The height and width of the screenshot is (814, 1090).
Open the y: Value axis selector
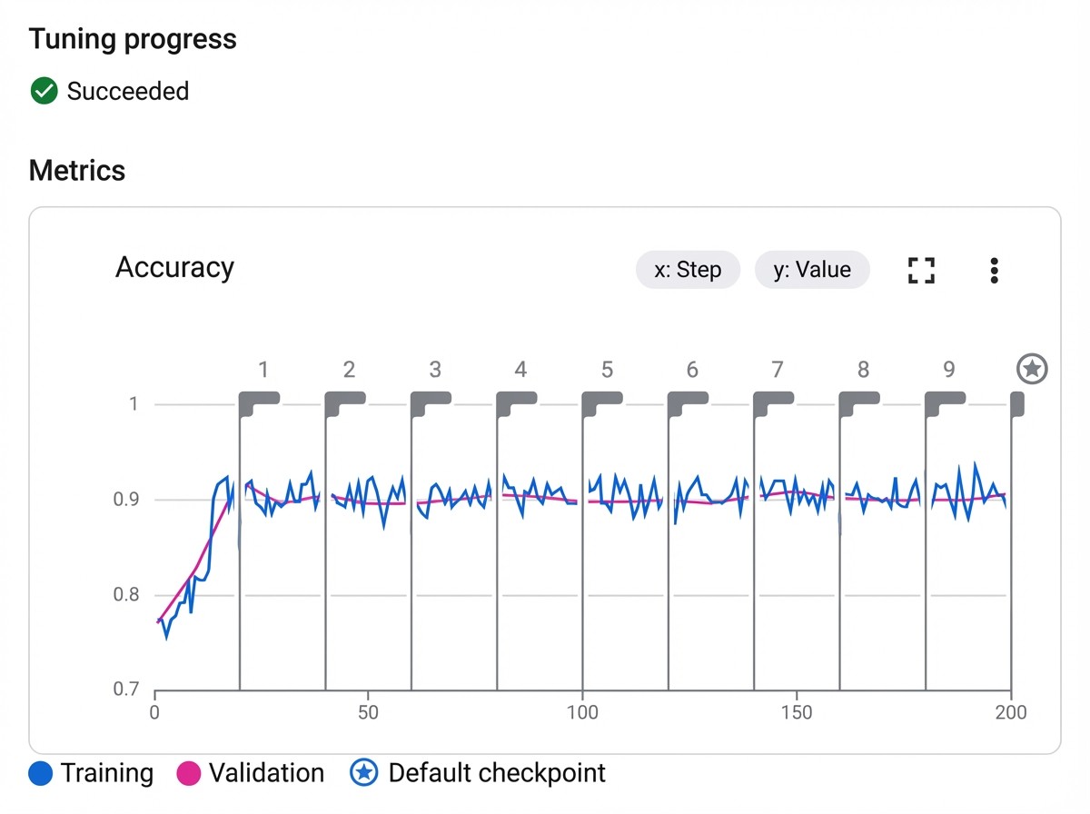(812, 269)
